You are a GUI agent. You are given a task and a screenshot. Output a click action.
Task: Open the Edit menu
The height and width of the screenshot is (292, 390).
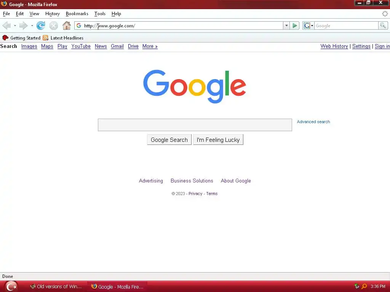click(20, 14)
